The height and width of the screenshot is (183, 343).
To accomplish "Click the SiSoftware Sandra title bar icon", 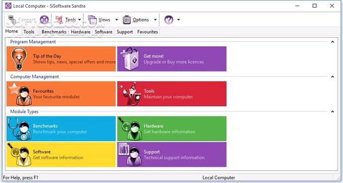I will click(x=8, y=6).
